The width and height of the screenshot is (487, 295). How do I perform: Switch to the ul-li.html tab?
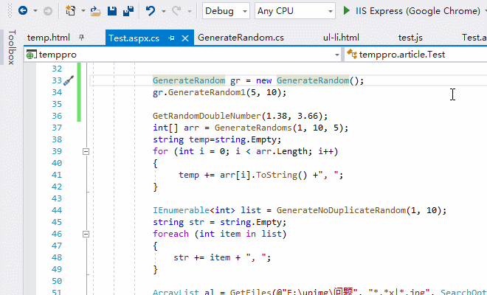point(341,38)
